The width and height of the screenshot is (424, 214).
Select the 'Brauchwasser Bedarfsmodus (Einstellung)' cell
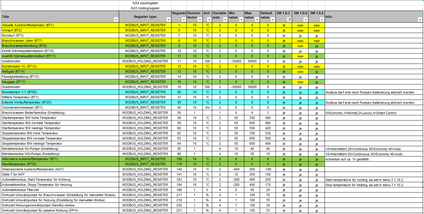[x=60, y=113]
